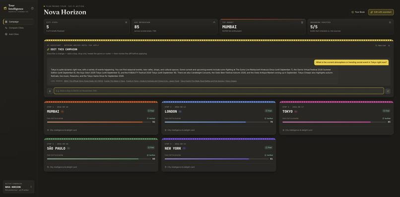Expand New York City intelligence & delight card
The image size is (400, 197).
click(x=180, y=167)
